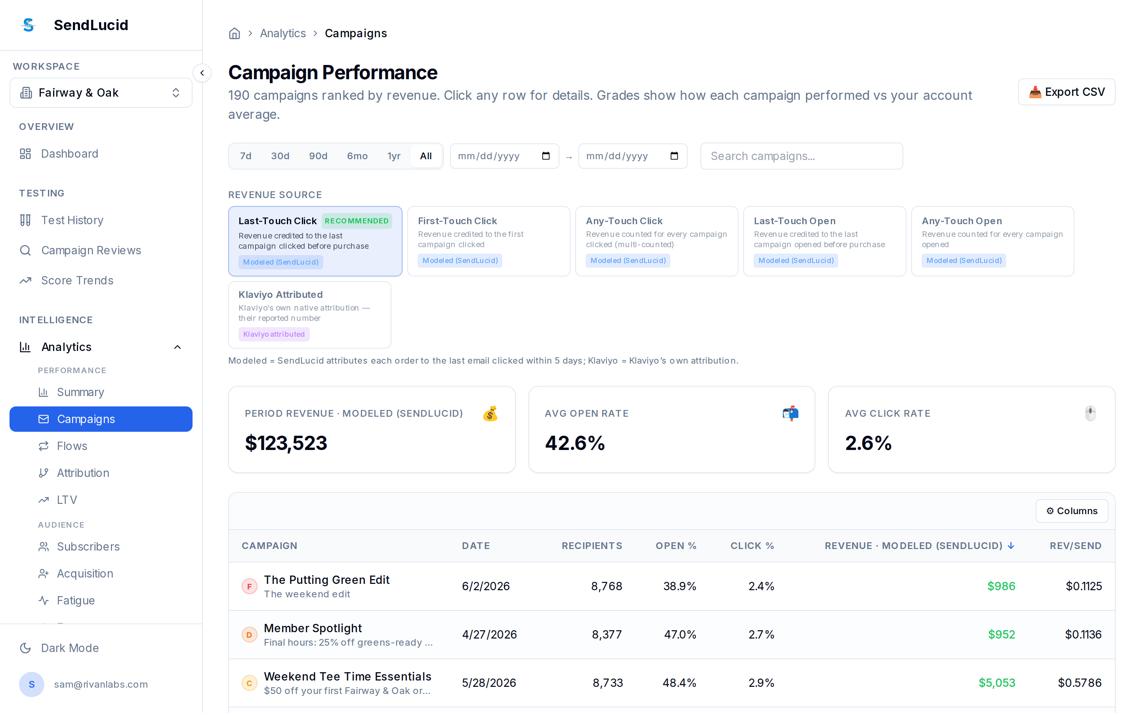Sort by Revenue Modeled column arrow
1141x713 pixels.
(1011, 545)
